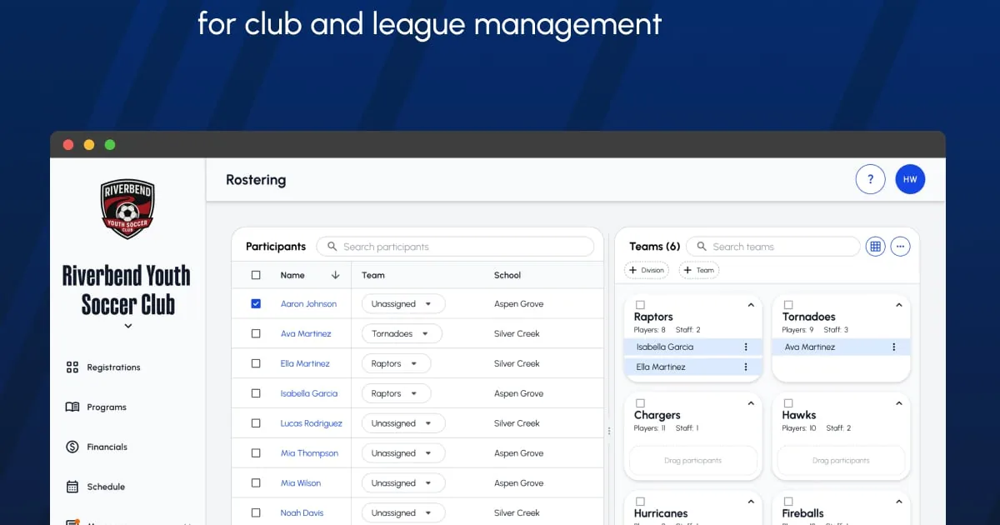Image resolution: width=1000 pixels, height=525 pixels.
Task: Click the Rostering page title
Action: (256, 180)
